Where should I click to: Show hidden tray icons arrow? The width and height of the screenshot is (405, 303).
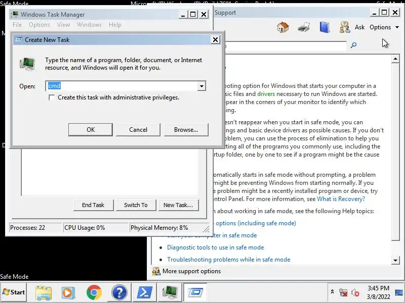[333, 292]
